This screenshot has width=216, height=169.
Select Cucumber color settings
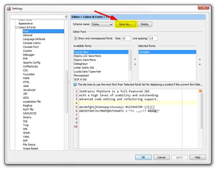coord(29,74)
